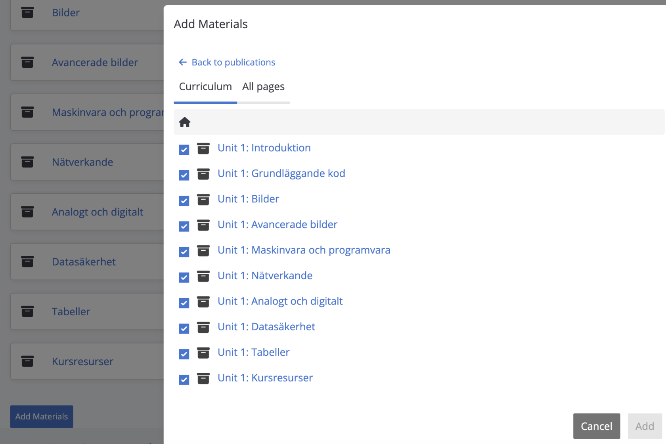
Task: Cancel the Add Materials dialog
Action: coord(597,426)
